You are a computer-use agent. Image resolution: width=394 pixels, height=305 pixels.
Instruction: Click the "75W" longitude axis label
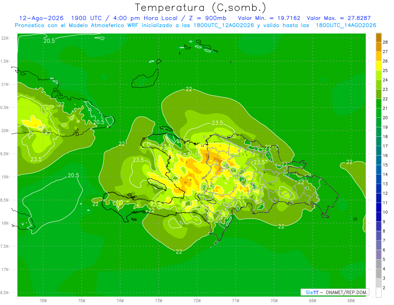82,301
